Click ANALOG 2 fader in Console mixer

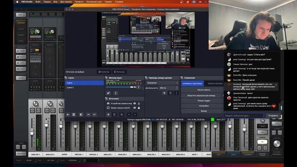point(46,124)
